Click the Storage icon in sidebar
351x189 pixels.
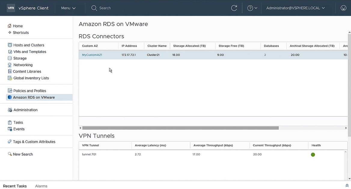click(10, 58)
